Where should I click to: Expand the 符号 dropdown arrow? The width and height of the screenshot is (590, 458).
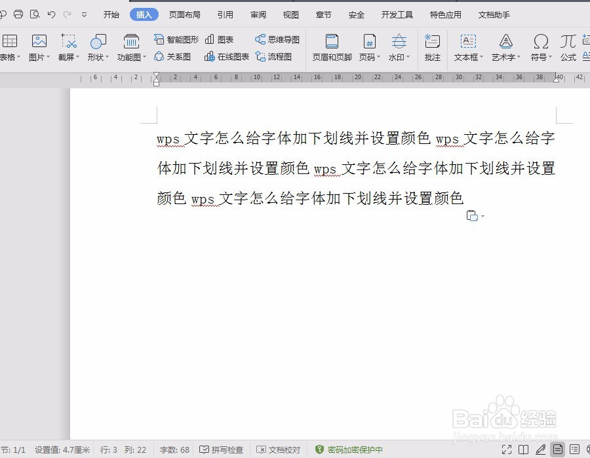pyautogui.click(x=550, y=57)
